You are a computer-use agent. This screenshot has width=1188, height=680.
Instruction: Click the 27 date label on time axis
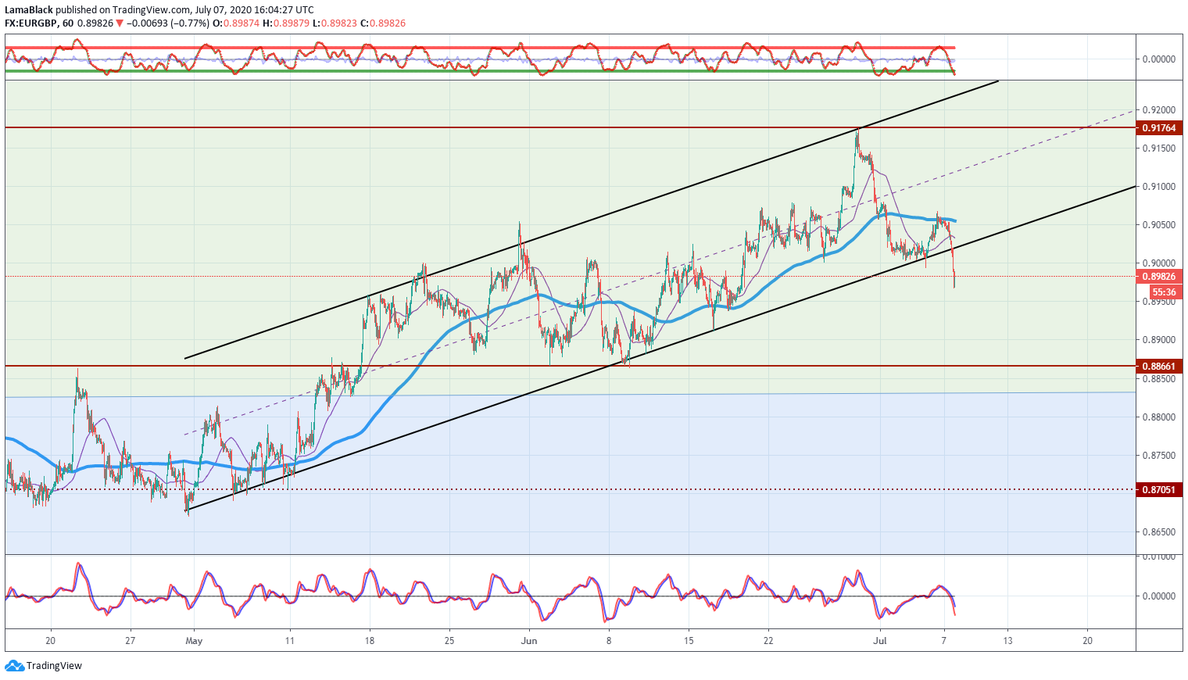[x=131, y=641]
